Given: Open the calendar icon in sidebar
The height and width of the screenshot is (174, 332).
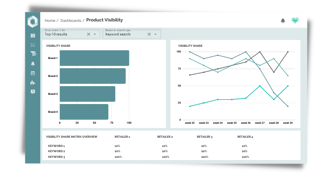Looking at the screenshot, I should coord(33,73).
